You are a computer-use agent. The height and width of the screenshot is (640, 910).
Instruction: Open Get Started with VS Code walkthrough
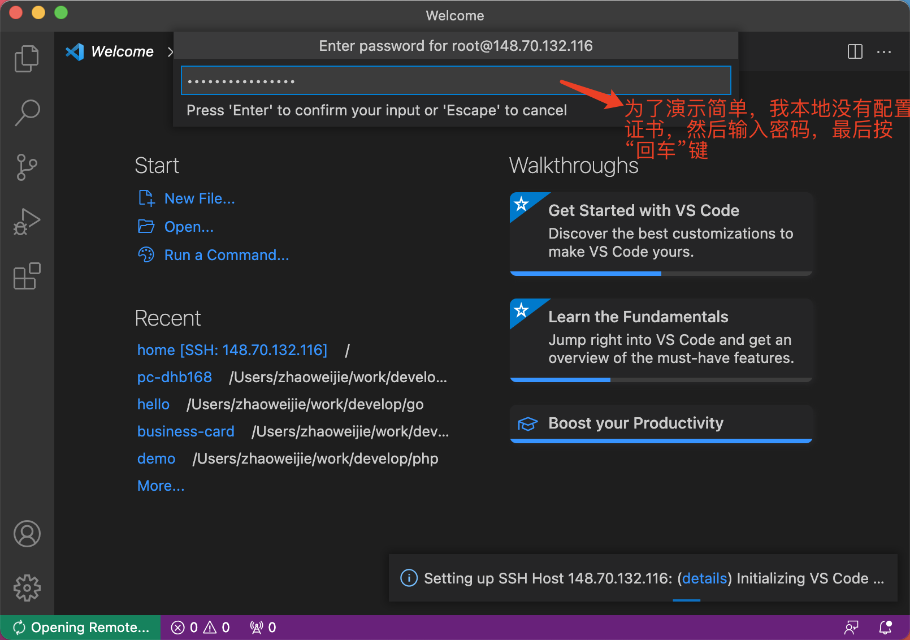click(661, 234)
